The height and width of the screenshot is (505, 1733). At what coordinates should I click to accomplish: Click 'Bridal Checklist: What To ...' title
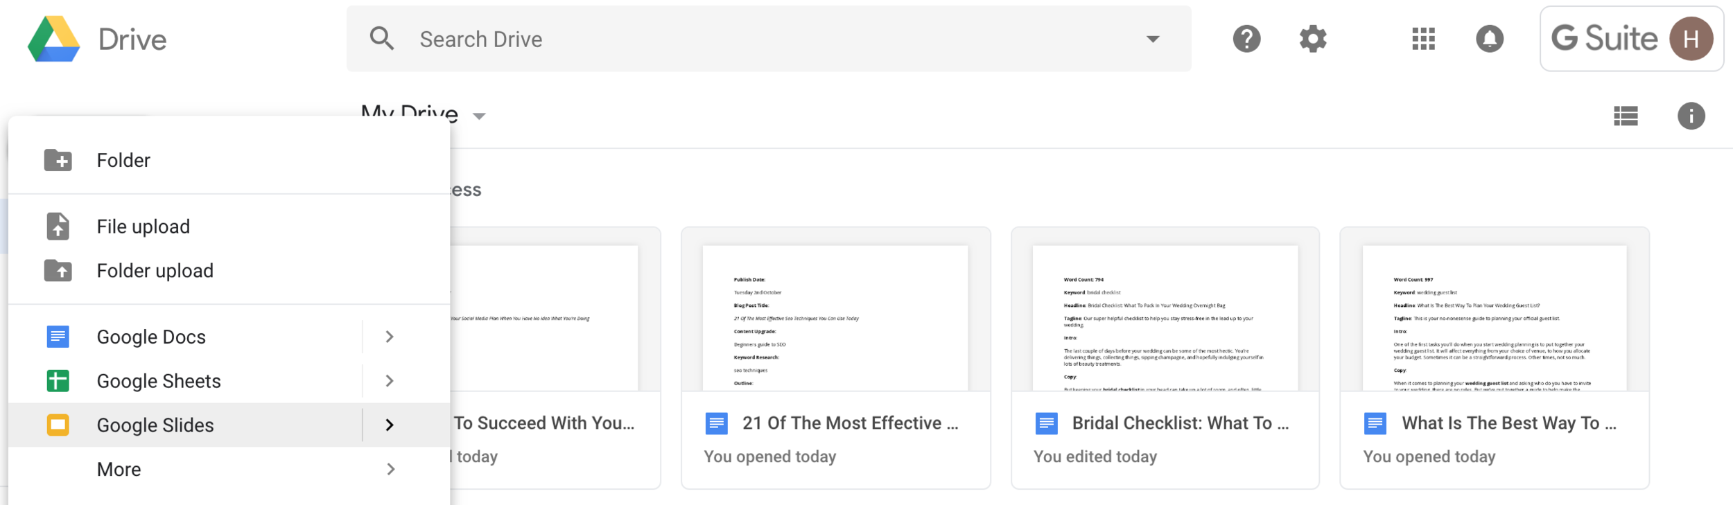click(1180, 423)
